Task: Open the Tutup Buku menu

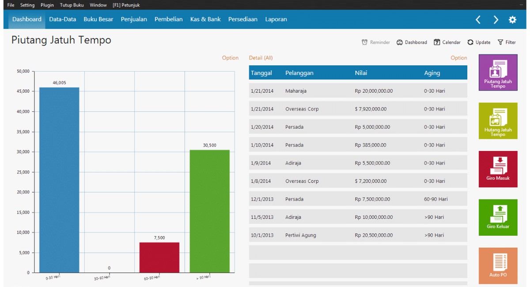Action: click(x=72, y=5)
